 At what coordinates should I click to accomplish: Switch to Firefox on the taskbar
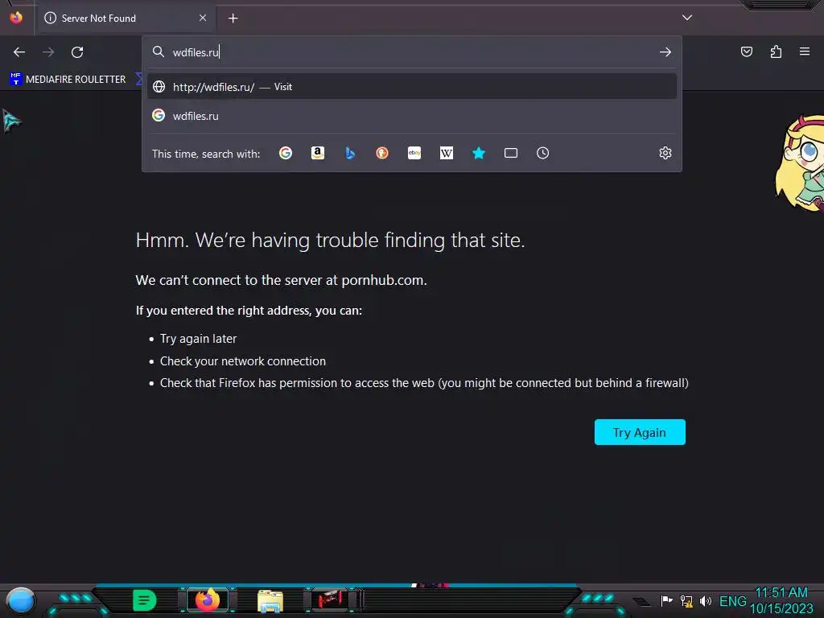[207, 600]
